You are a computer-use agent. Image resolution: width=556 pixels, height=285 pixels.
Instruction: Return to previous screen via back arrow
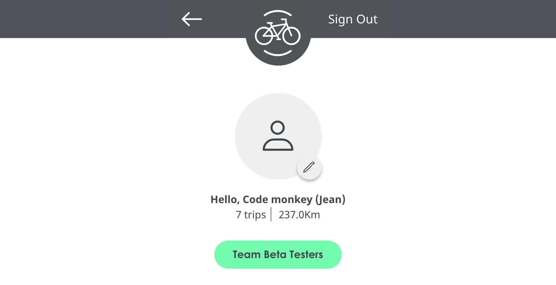point(192,19)
